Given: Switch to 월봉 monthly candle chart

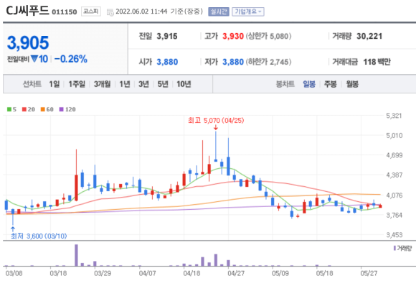Looking at the screenshot, I should (x=352, y=84).
